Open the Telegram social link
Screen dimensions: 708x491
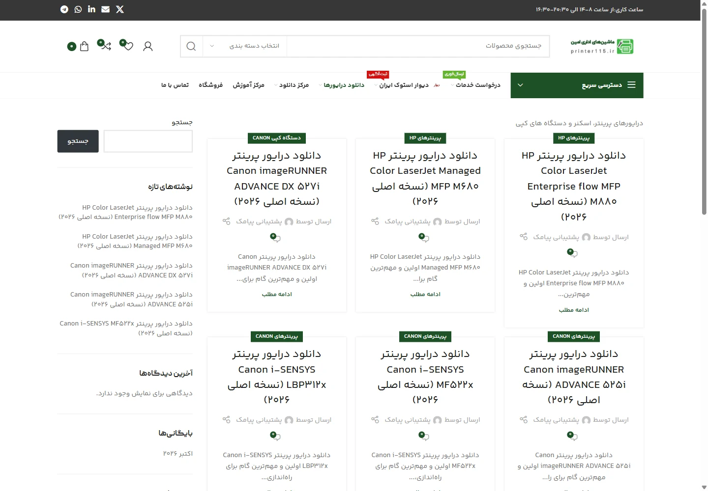(64, 9)
